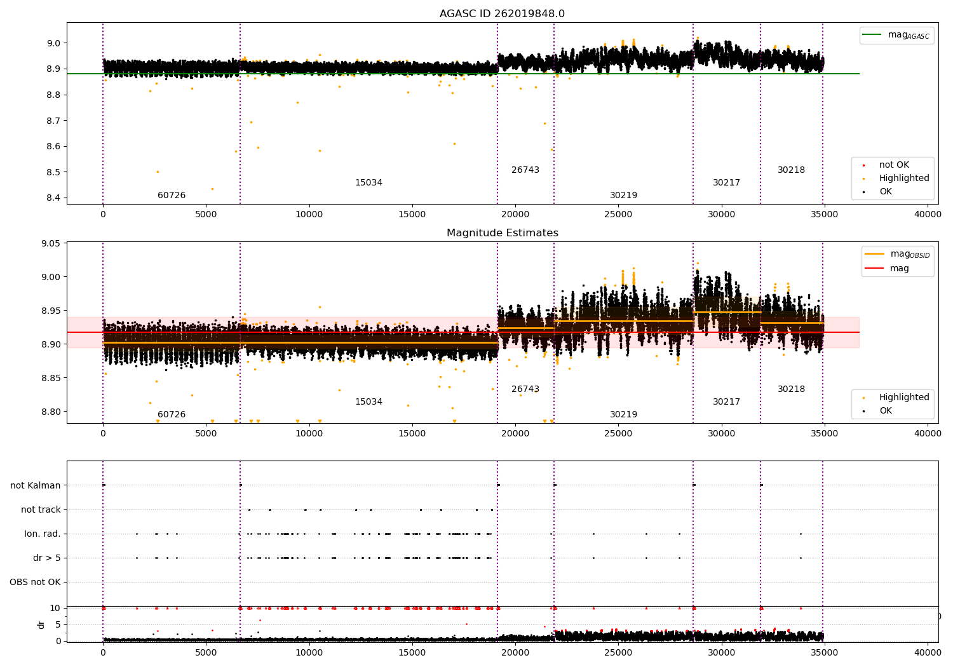Click x-axis tick 40000 in AGASC ID plot
The image size is (953, 667).
pyautogui.click(x=928, y=215)
